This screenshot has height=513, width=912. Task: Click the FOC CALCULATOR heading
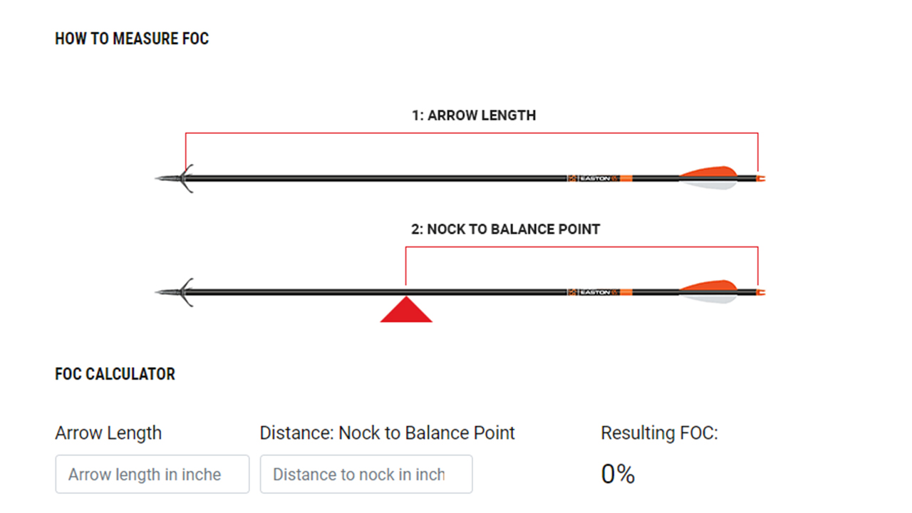[x=115, y=374]
